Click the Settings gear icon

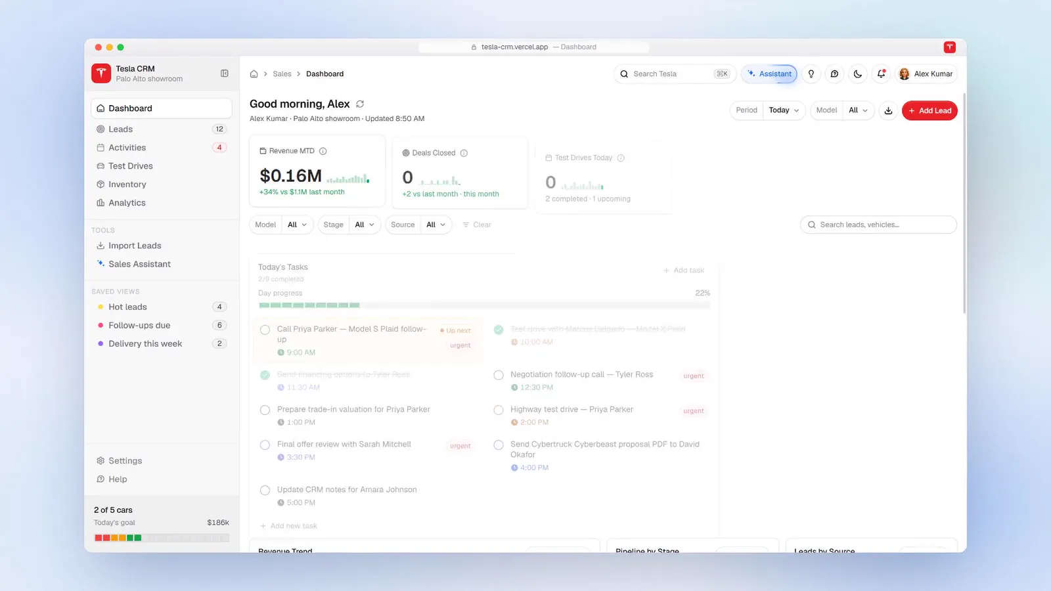click(101, 461)
